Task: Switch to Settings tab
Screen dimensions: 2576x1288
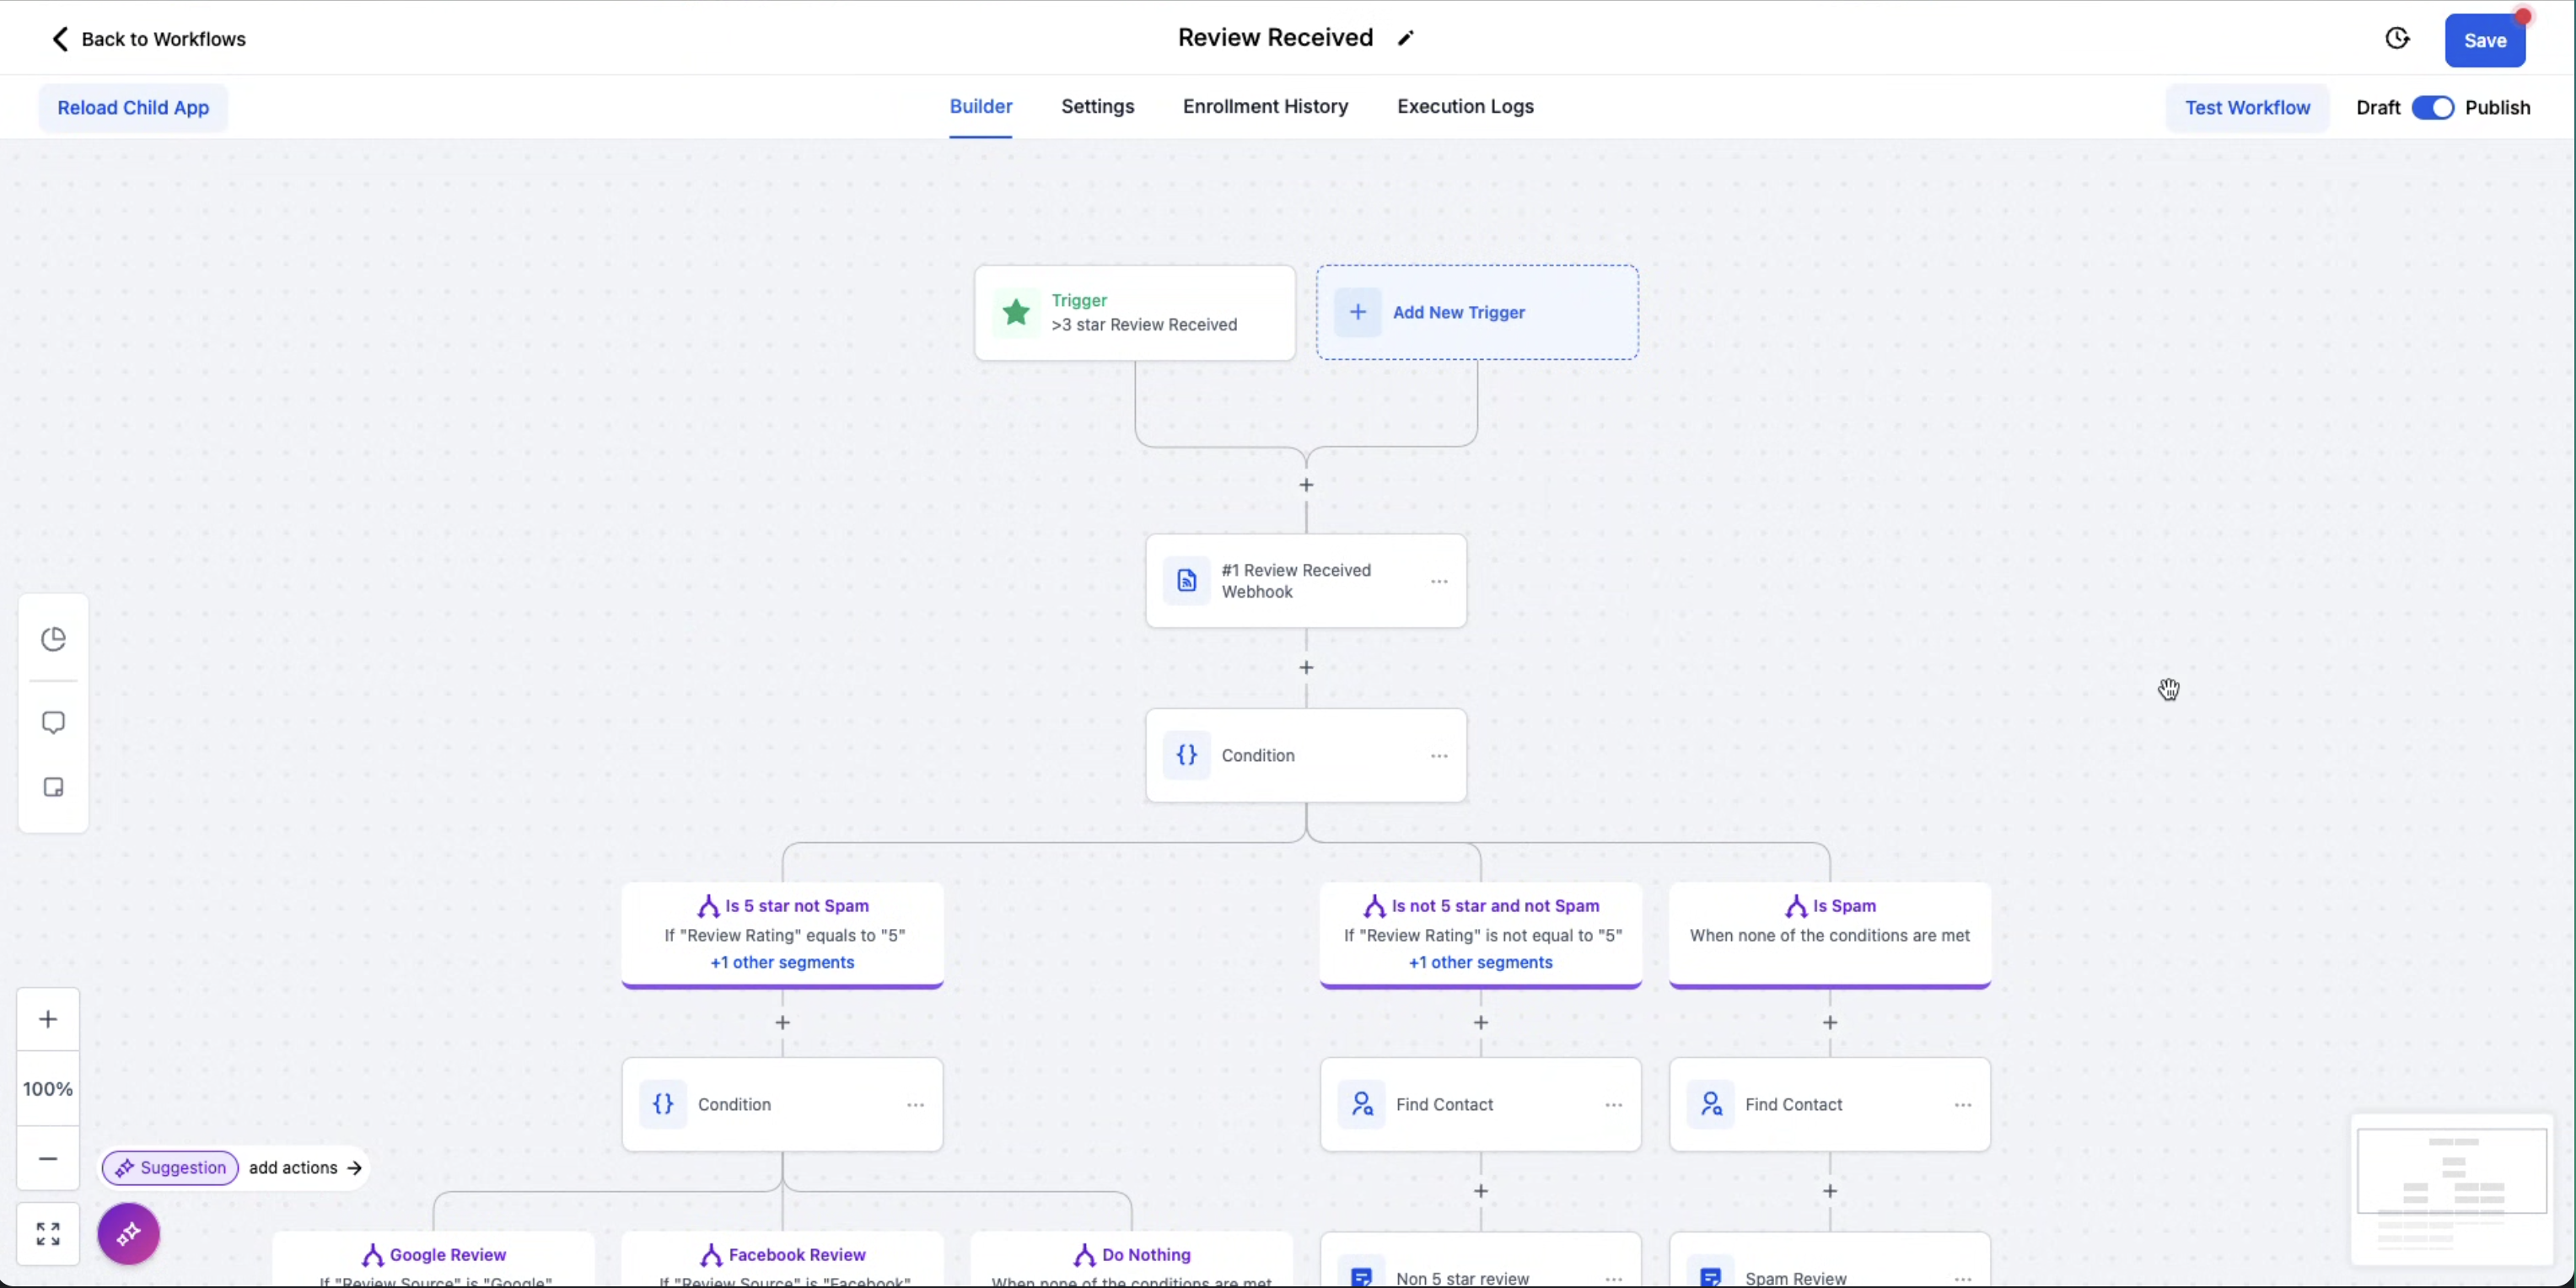Action: coord(1097,106)
